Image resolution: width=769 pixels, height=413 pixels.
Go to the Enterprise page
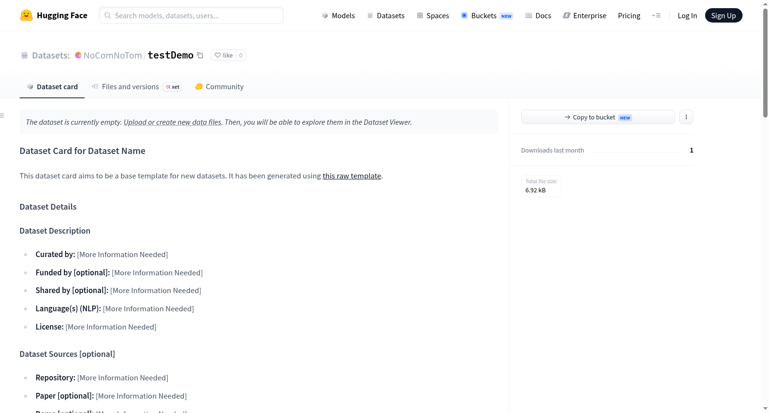tap(585, 15)
